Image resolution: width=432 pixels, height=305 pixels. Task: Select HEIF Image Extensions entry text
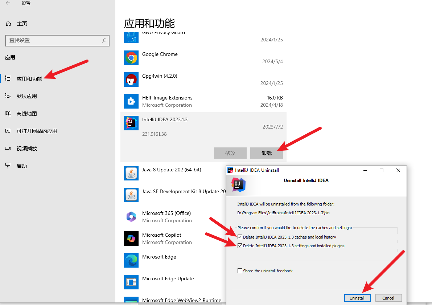pos(167,98)
